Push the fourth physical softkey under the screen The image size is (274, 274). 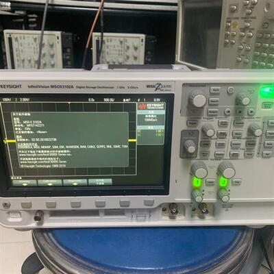click(100, 203)
